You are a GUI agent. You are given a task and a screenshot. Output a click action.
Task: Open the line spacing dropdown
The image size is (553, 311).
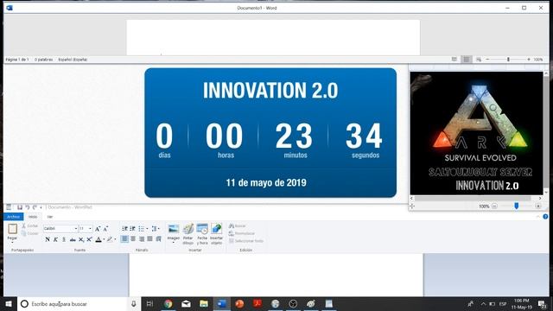156,229
